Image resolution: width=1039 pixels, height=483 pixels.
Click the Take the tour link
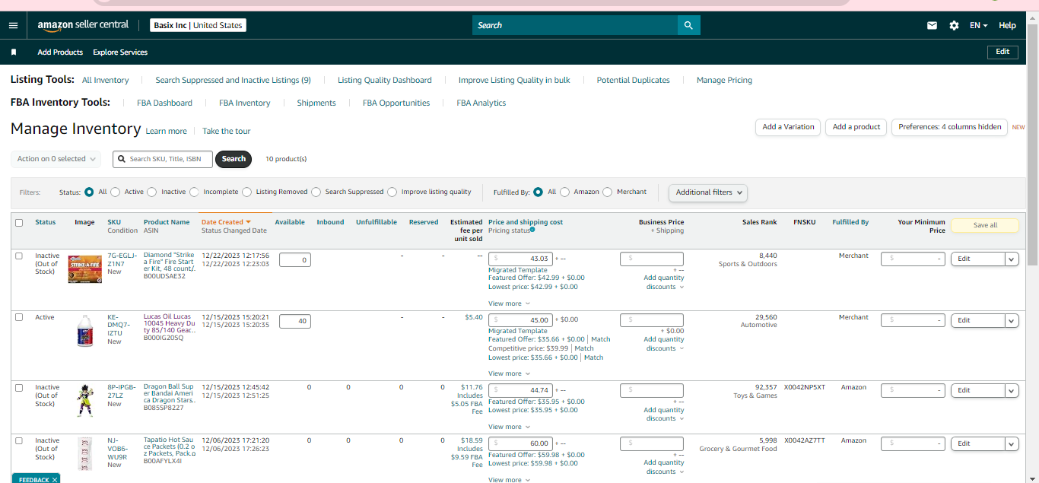point(226,131)
